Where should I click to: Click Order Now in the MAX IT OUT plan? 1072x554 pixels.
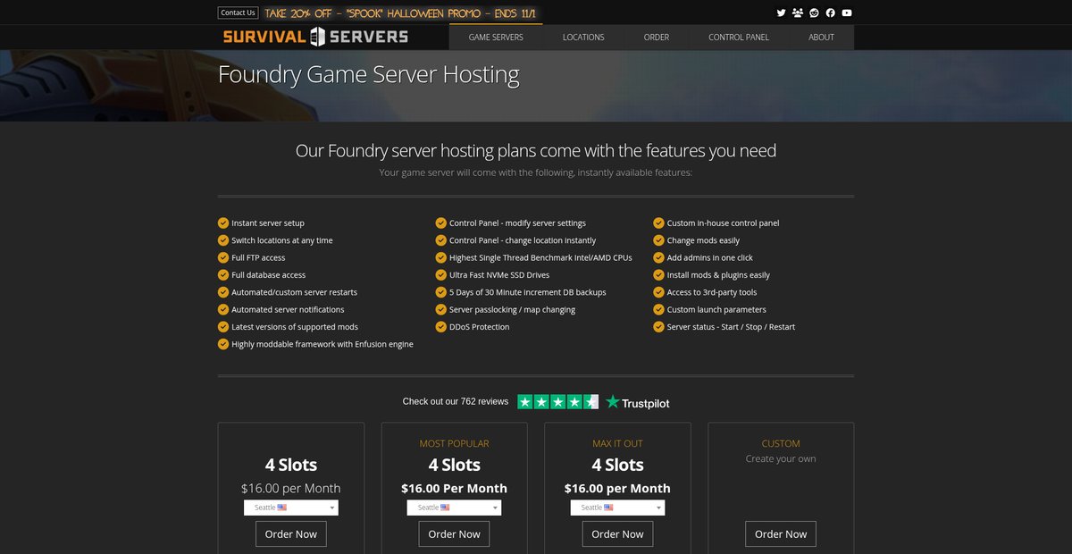617,534
